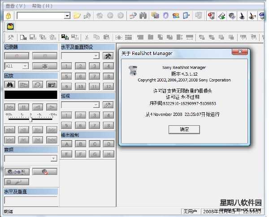Click the playback speed slider thumb
Screen dimensions: 269x217
[30, 119]
